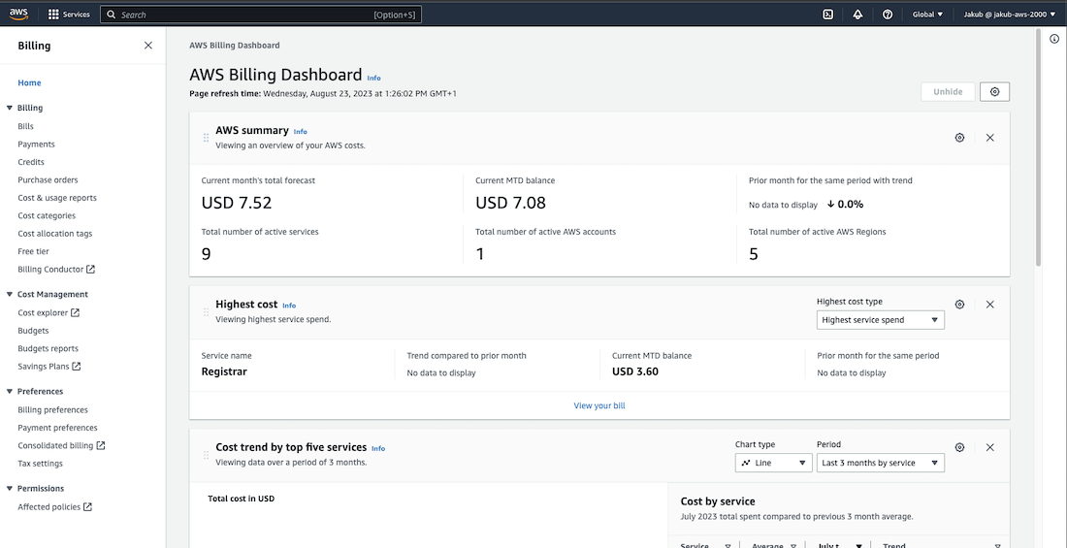Viewport: 1067px width, 548px height.
Task: Click the Unhide button
Action: click(948, 92)
